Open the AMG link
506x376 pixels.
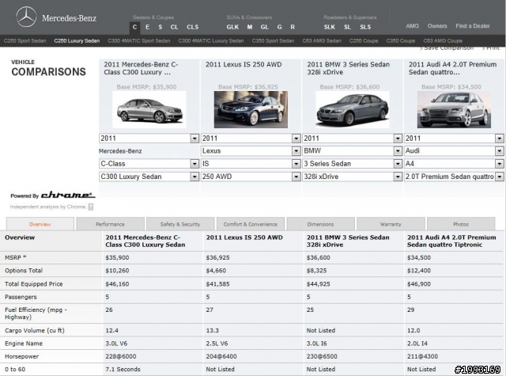tap(413, 26)
